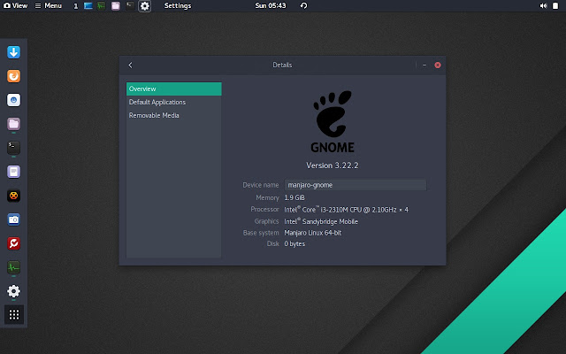Launch Terminal from the dock
The image size is (566, 354).
[x=14, y=148]
